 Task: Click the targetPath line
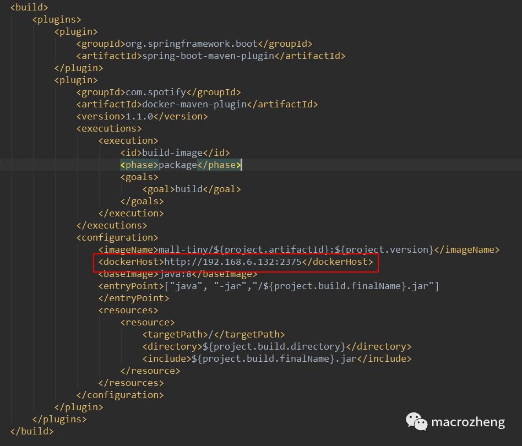pyautogui.click(x=214, y=335)
